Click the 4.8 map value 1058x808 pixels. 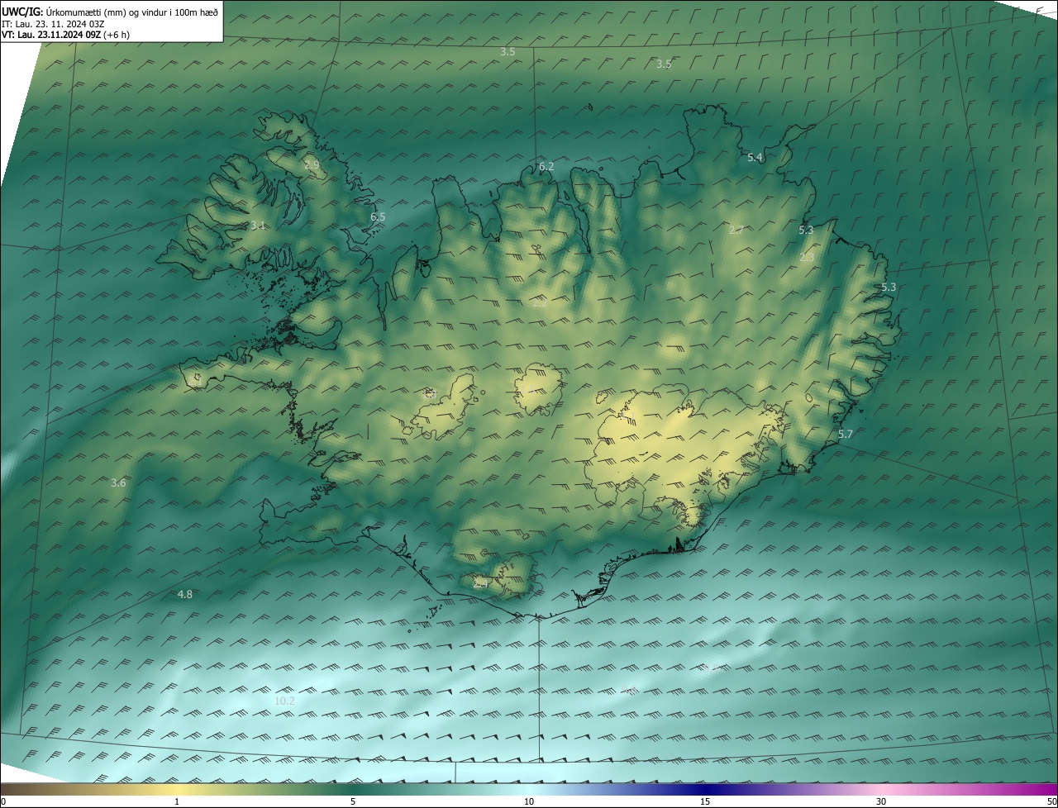[x=185, y=594]
